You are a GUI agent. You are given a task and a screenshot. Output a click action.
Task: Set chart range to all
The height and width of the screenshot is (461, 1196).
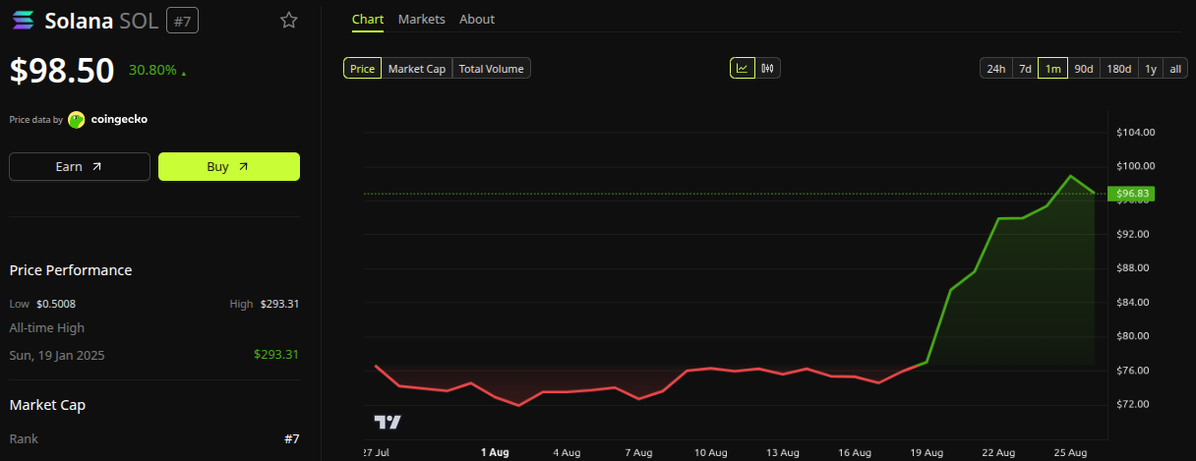point(1175,68)
